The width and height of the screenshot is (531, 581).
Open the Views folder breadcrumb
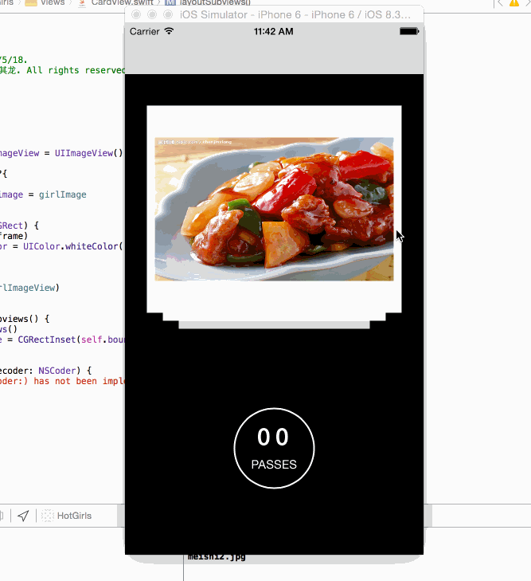(x=45, y=2)
